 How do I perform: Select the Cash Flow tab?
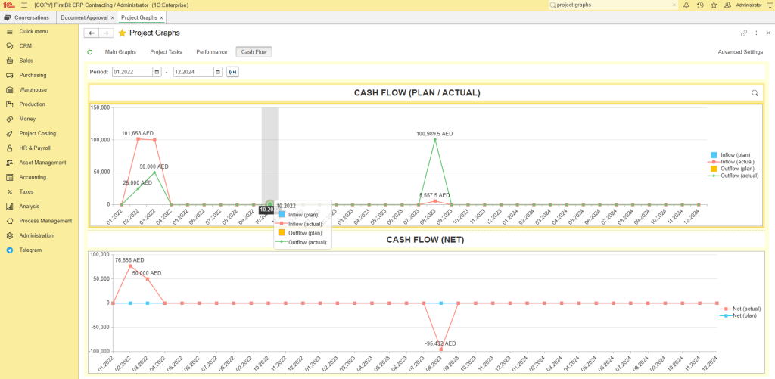(x=254, y=52)
